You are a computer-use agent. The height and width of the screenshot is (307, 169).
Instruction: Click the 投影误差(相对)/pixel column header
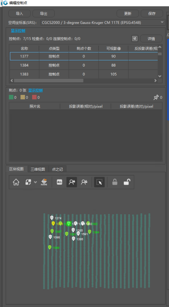pos(86,106)
